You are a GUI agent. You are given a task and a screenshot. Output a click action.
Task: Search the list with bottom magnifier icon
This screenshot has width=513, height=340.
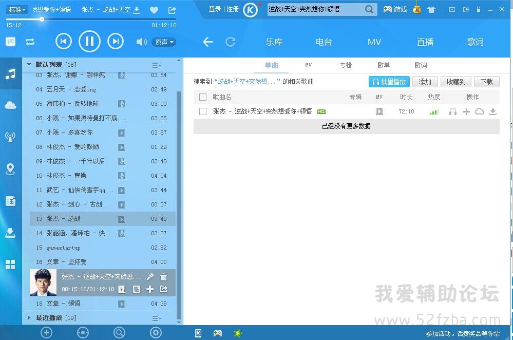119,333
